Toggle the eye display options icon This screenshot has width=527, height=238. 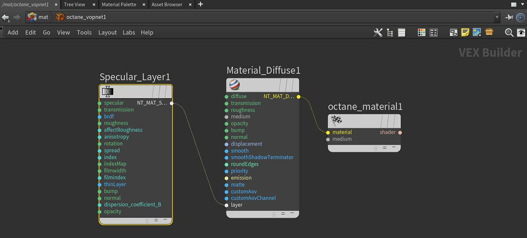click(x=521, y=32)
